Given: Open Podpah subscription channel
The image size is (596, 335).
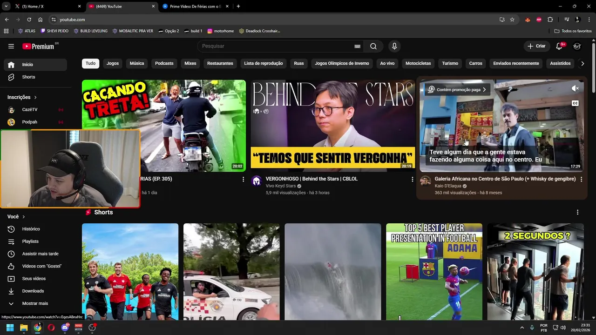Looking at the screenshot, I should [35, 122].
